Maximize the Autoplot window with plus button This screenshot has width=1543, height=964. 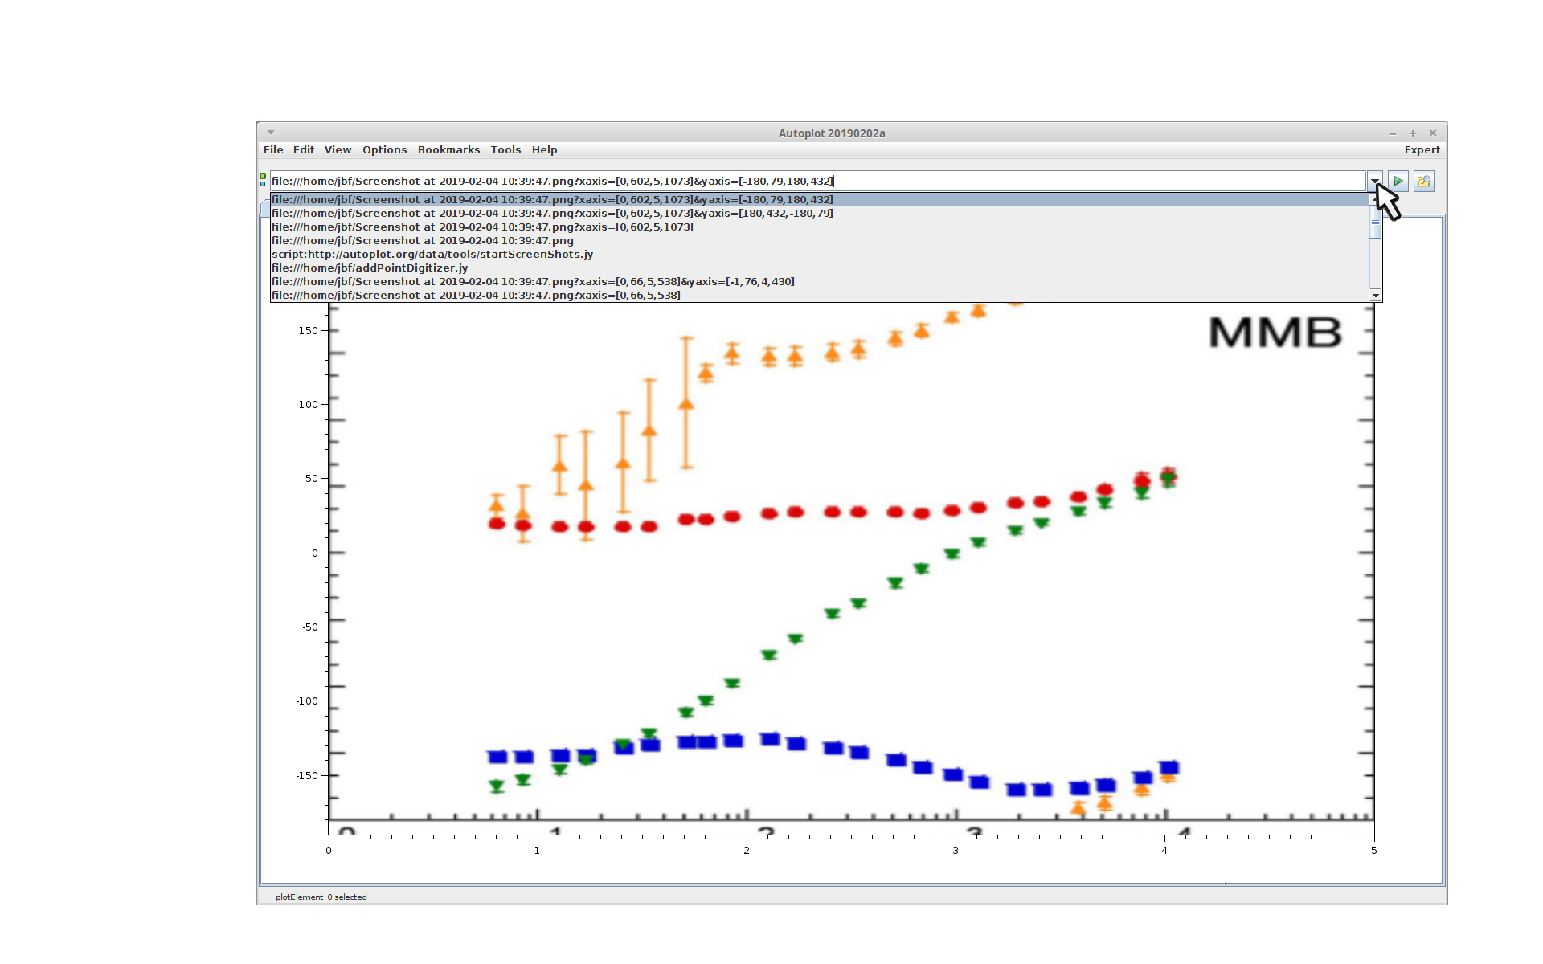1412,133
